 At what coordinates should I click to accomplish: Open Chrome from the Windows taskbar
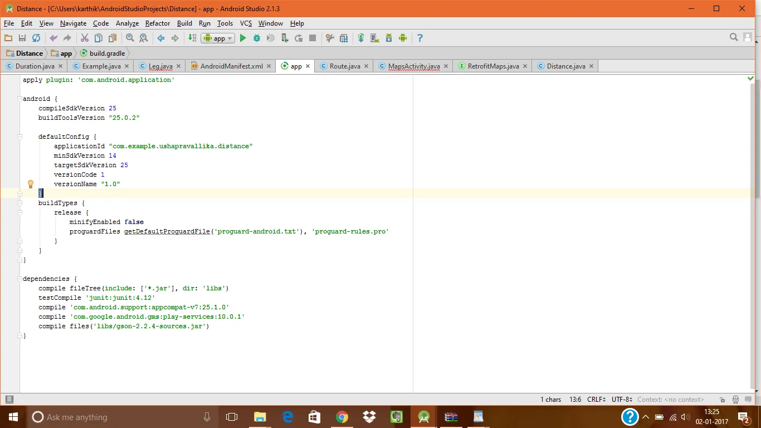tap(342, 417)
